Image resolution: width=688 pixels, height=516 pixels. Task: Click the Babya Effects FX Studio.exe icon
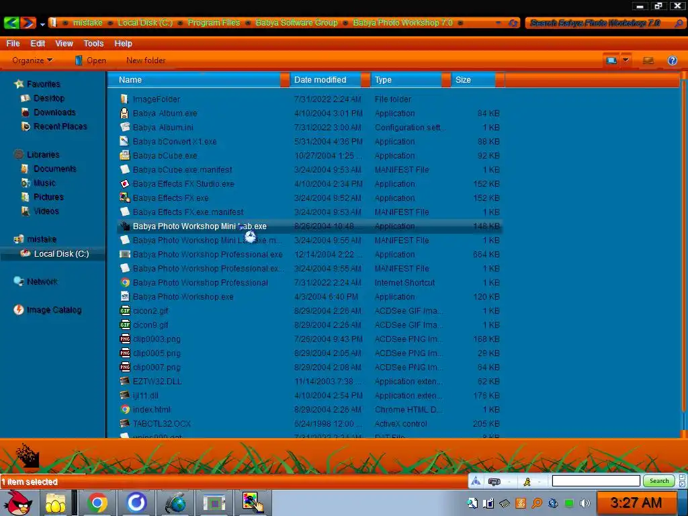124,184
